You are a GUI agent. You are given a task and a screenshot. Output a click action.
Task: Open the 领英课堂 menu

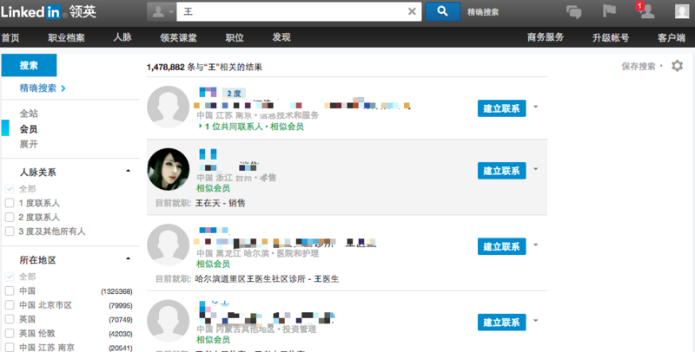(x=178, y=37)
